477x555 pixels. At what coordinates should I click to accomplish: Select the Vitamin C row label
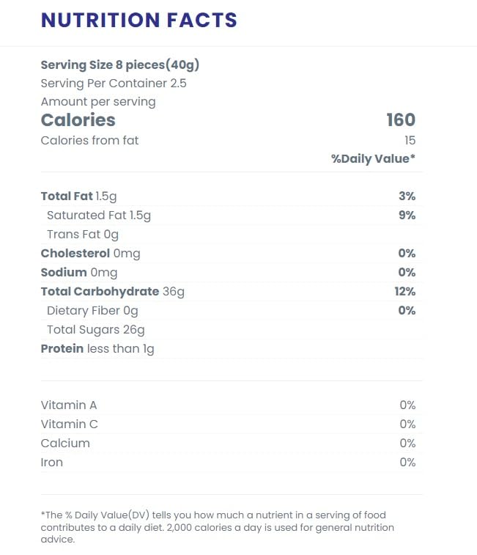point(70,424)
